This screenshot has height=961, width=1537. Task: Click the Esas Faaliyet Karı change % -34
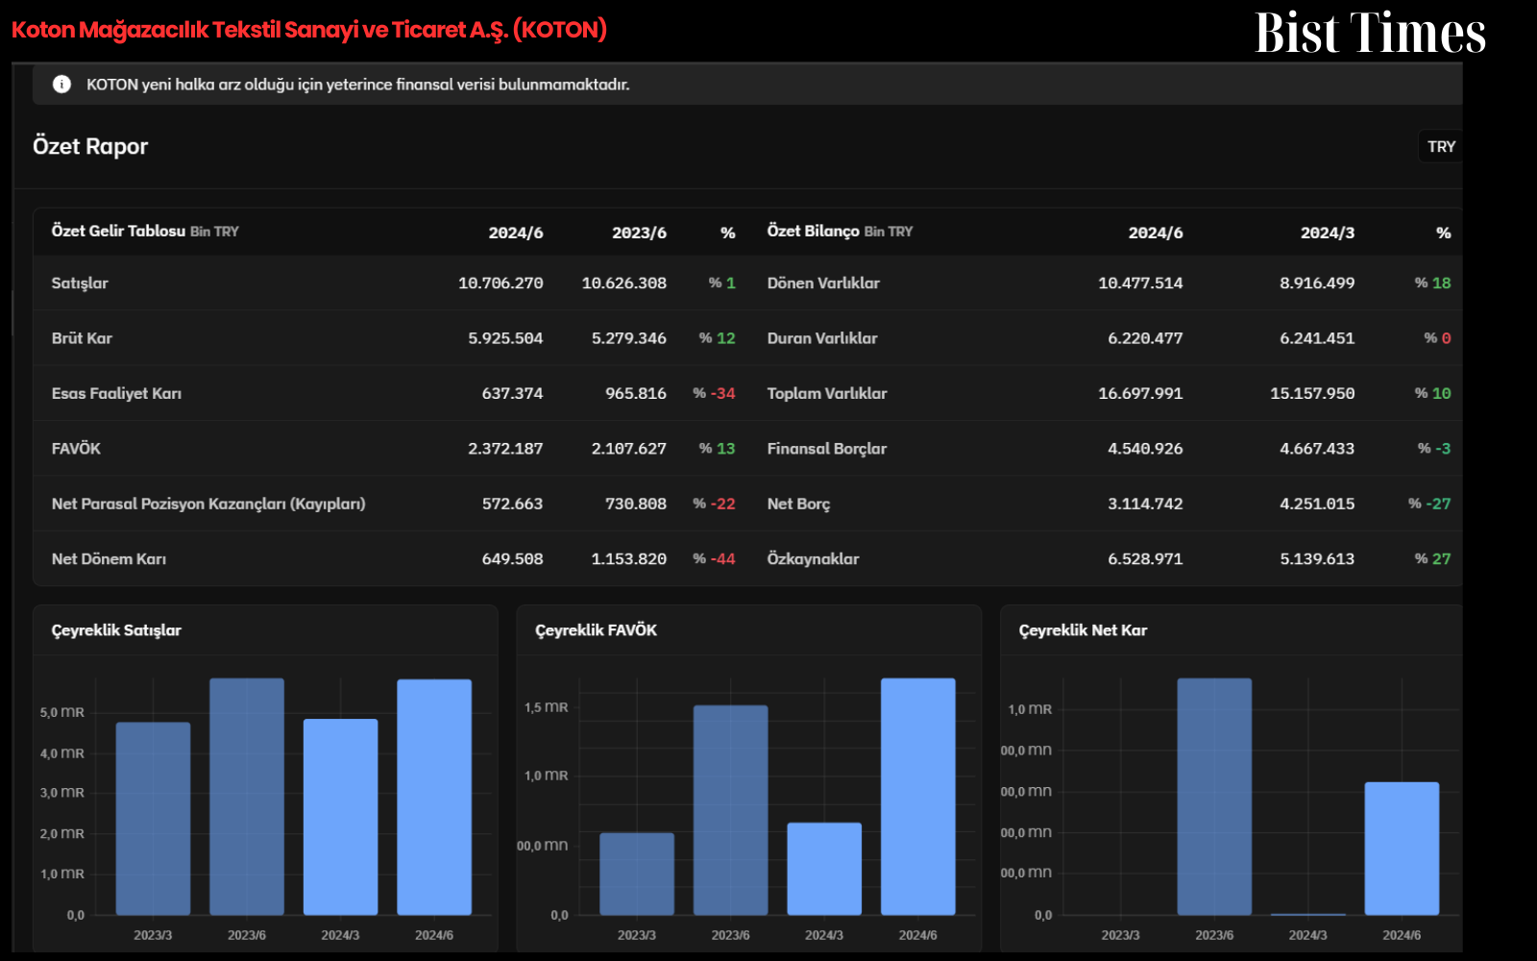714,394
